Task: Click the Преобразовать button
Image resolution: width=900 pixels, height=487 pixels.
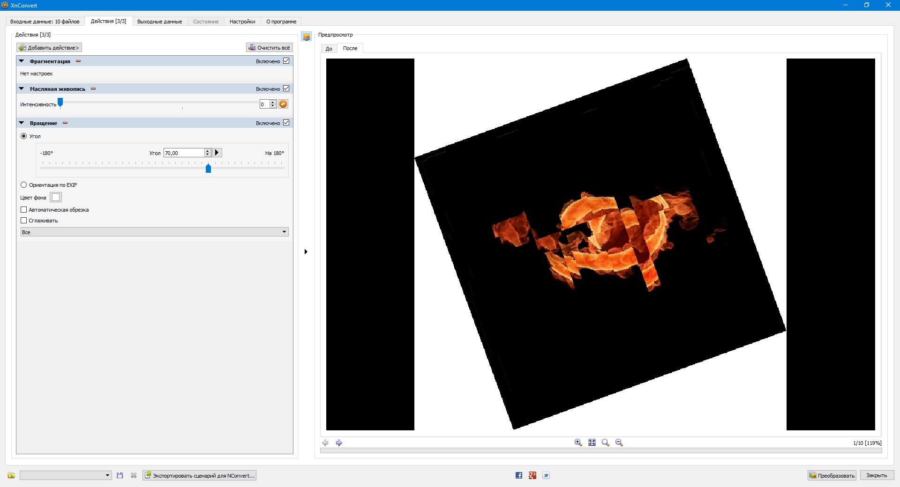Action: coord(832,475)
